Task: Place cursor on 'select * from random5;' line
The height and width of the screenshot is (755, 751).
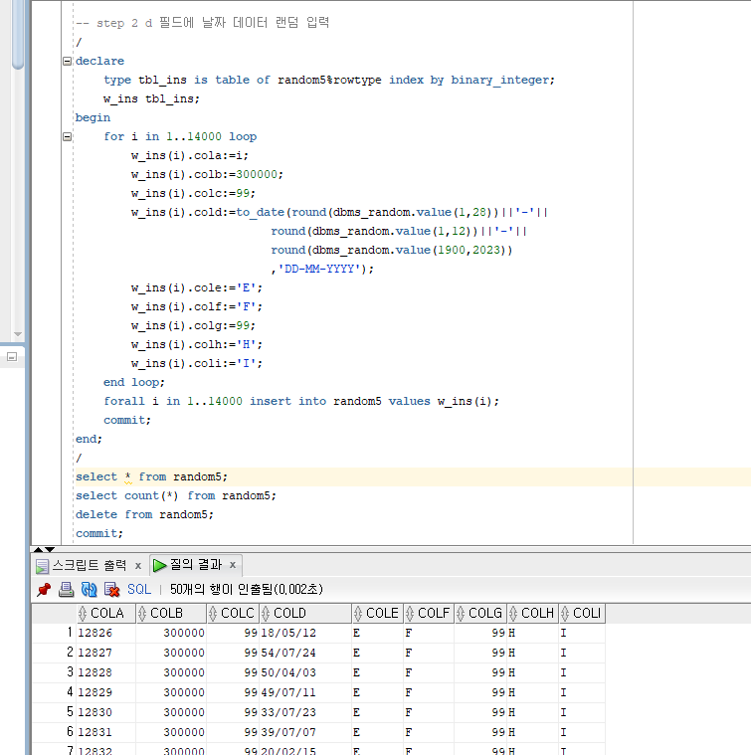Action: [151, 476]
